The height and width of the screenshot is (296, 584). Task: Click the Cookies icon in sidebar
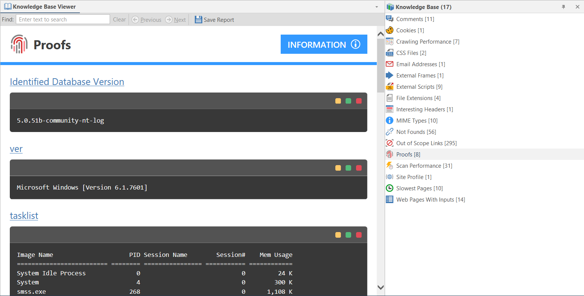click(x=389, y=30)
